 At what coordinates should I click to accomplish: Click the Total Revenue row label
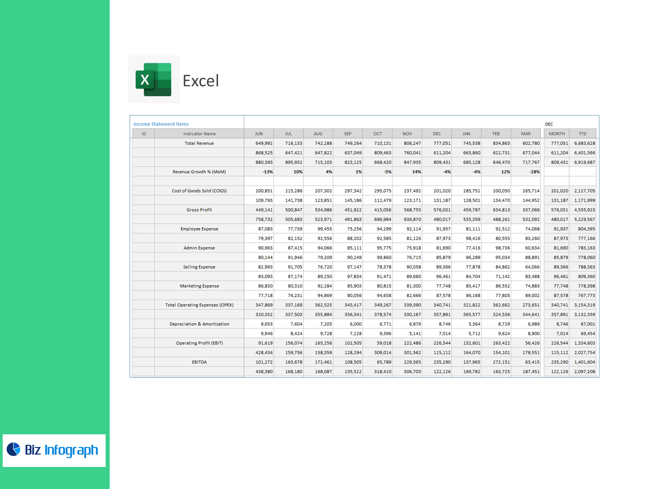[199, 143]
